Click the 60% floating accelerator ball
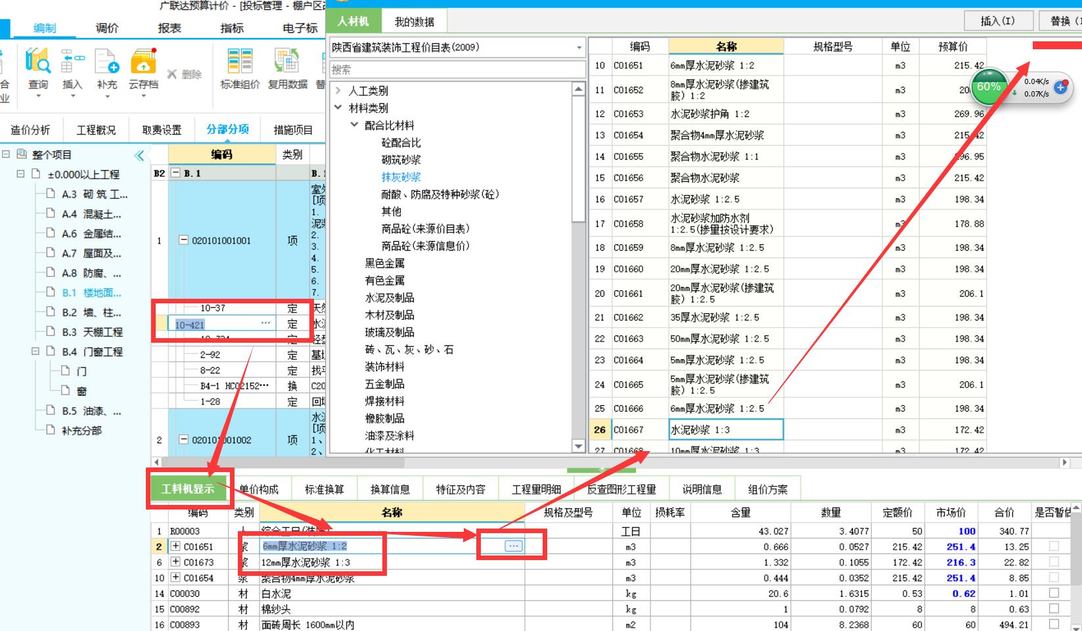 tap(989, 87)
